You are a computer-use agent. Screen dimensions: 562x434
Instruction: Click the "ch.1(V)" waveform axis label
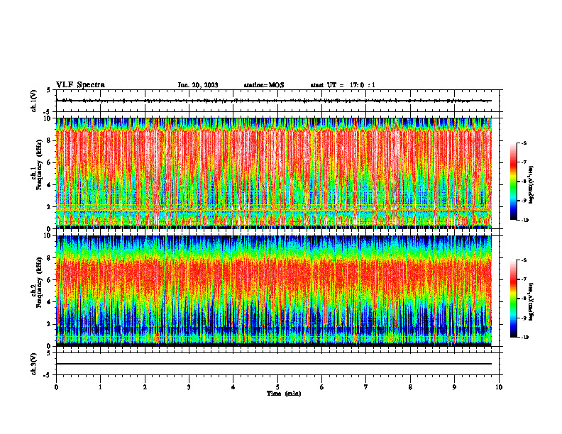[x=33, y=101]
